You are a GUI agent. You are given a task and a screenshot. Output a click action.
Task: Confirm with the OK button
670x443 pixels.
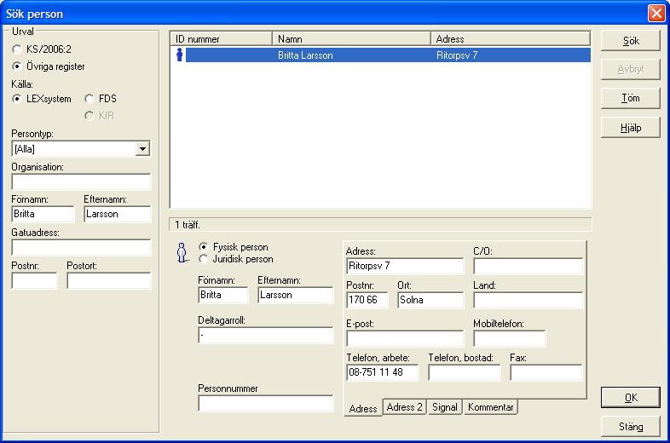point(630,398)
